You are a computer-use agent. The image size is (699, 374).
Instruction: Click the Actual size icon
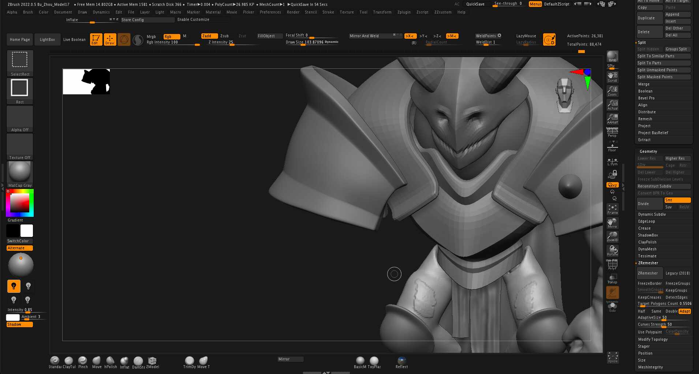612,105
